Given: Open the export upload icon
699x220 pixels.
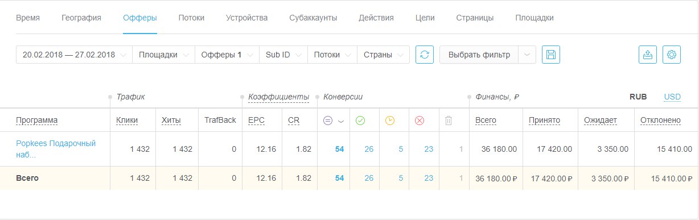Looking at the screenshot, I should 648,55.
